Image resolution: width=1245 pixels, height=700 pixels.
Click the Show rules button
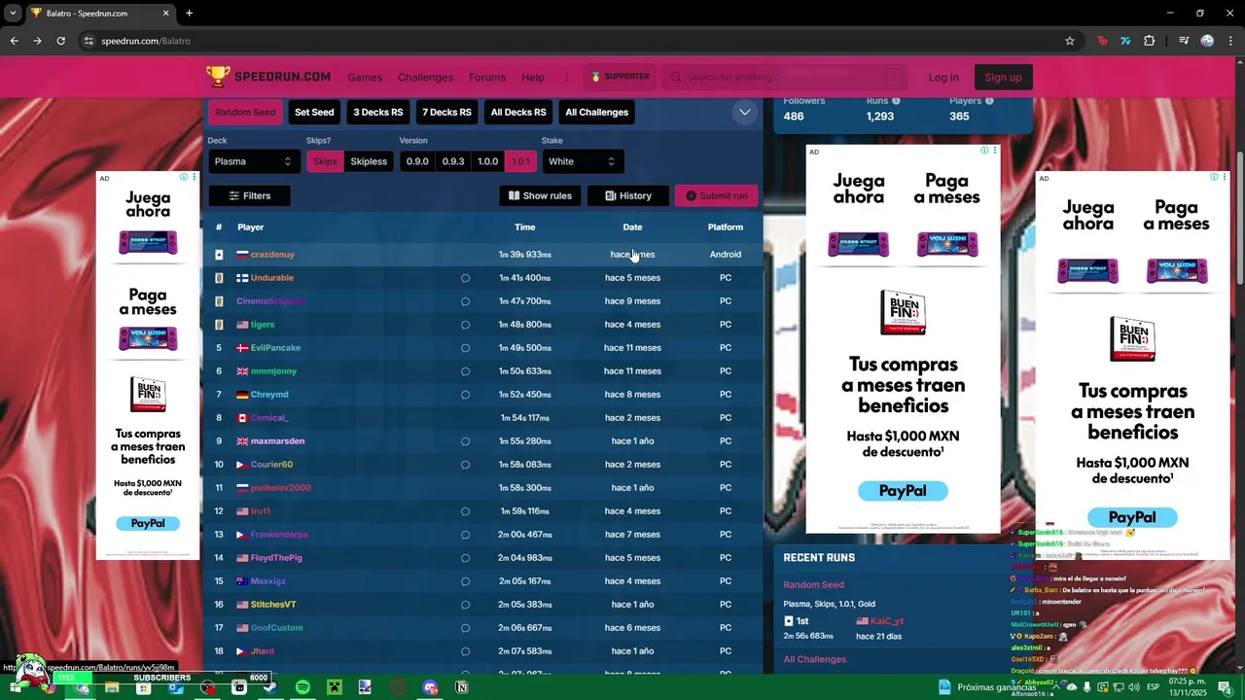(540, 195)
